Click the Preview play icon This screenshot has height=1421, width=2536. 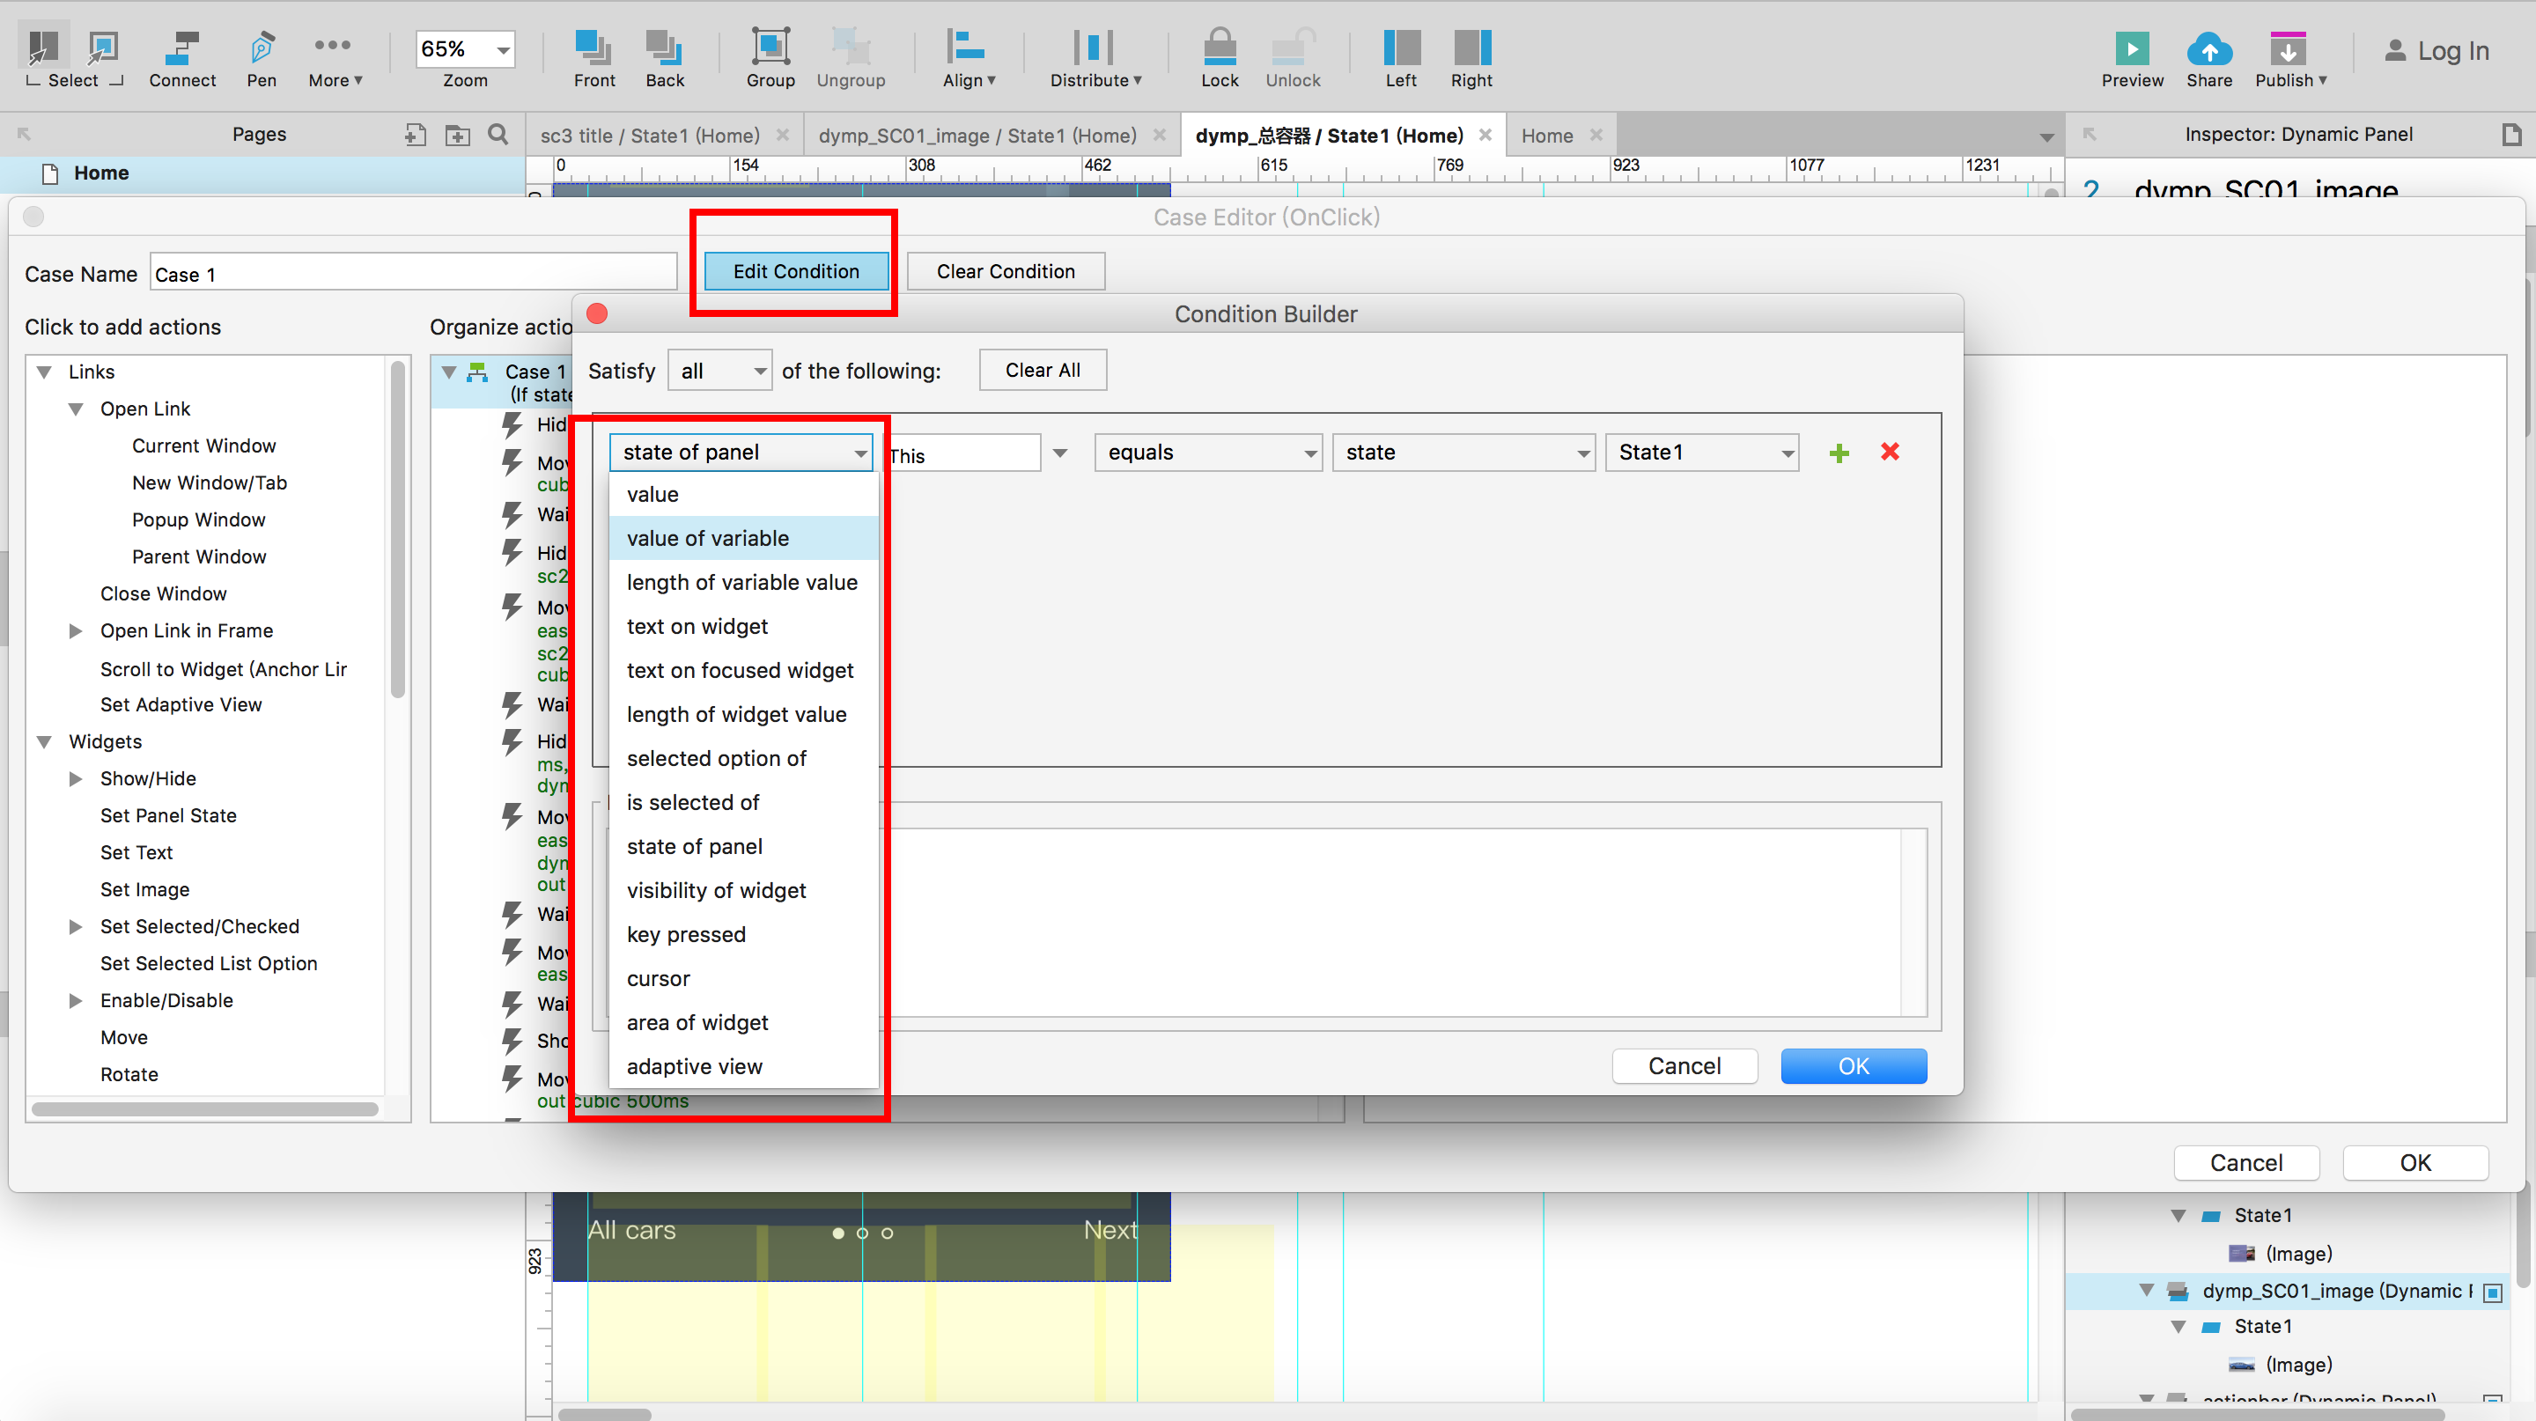pyautogui.click(x=2131, y=48)
